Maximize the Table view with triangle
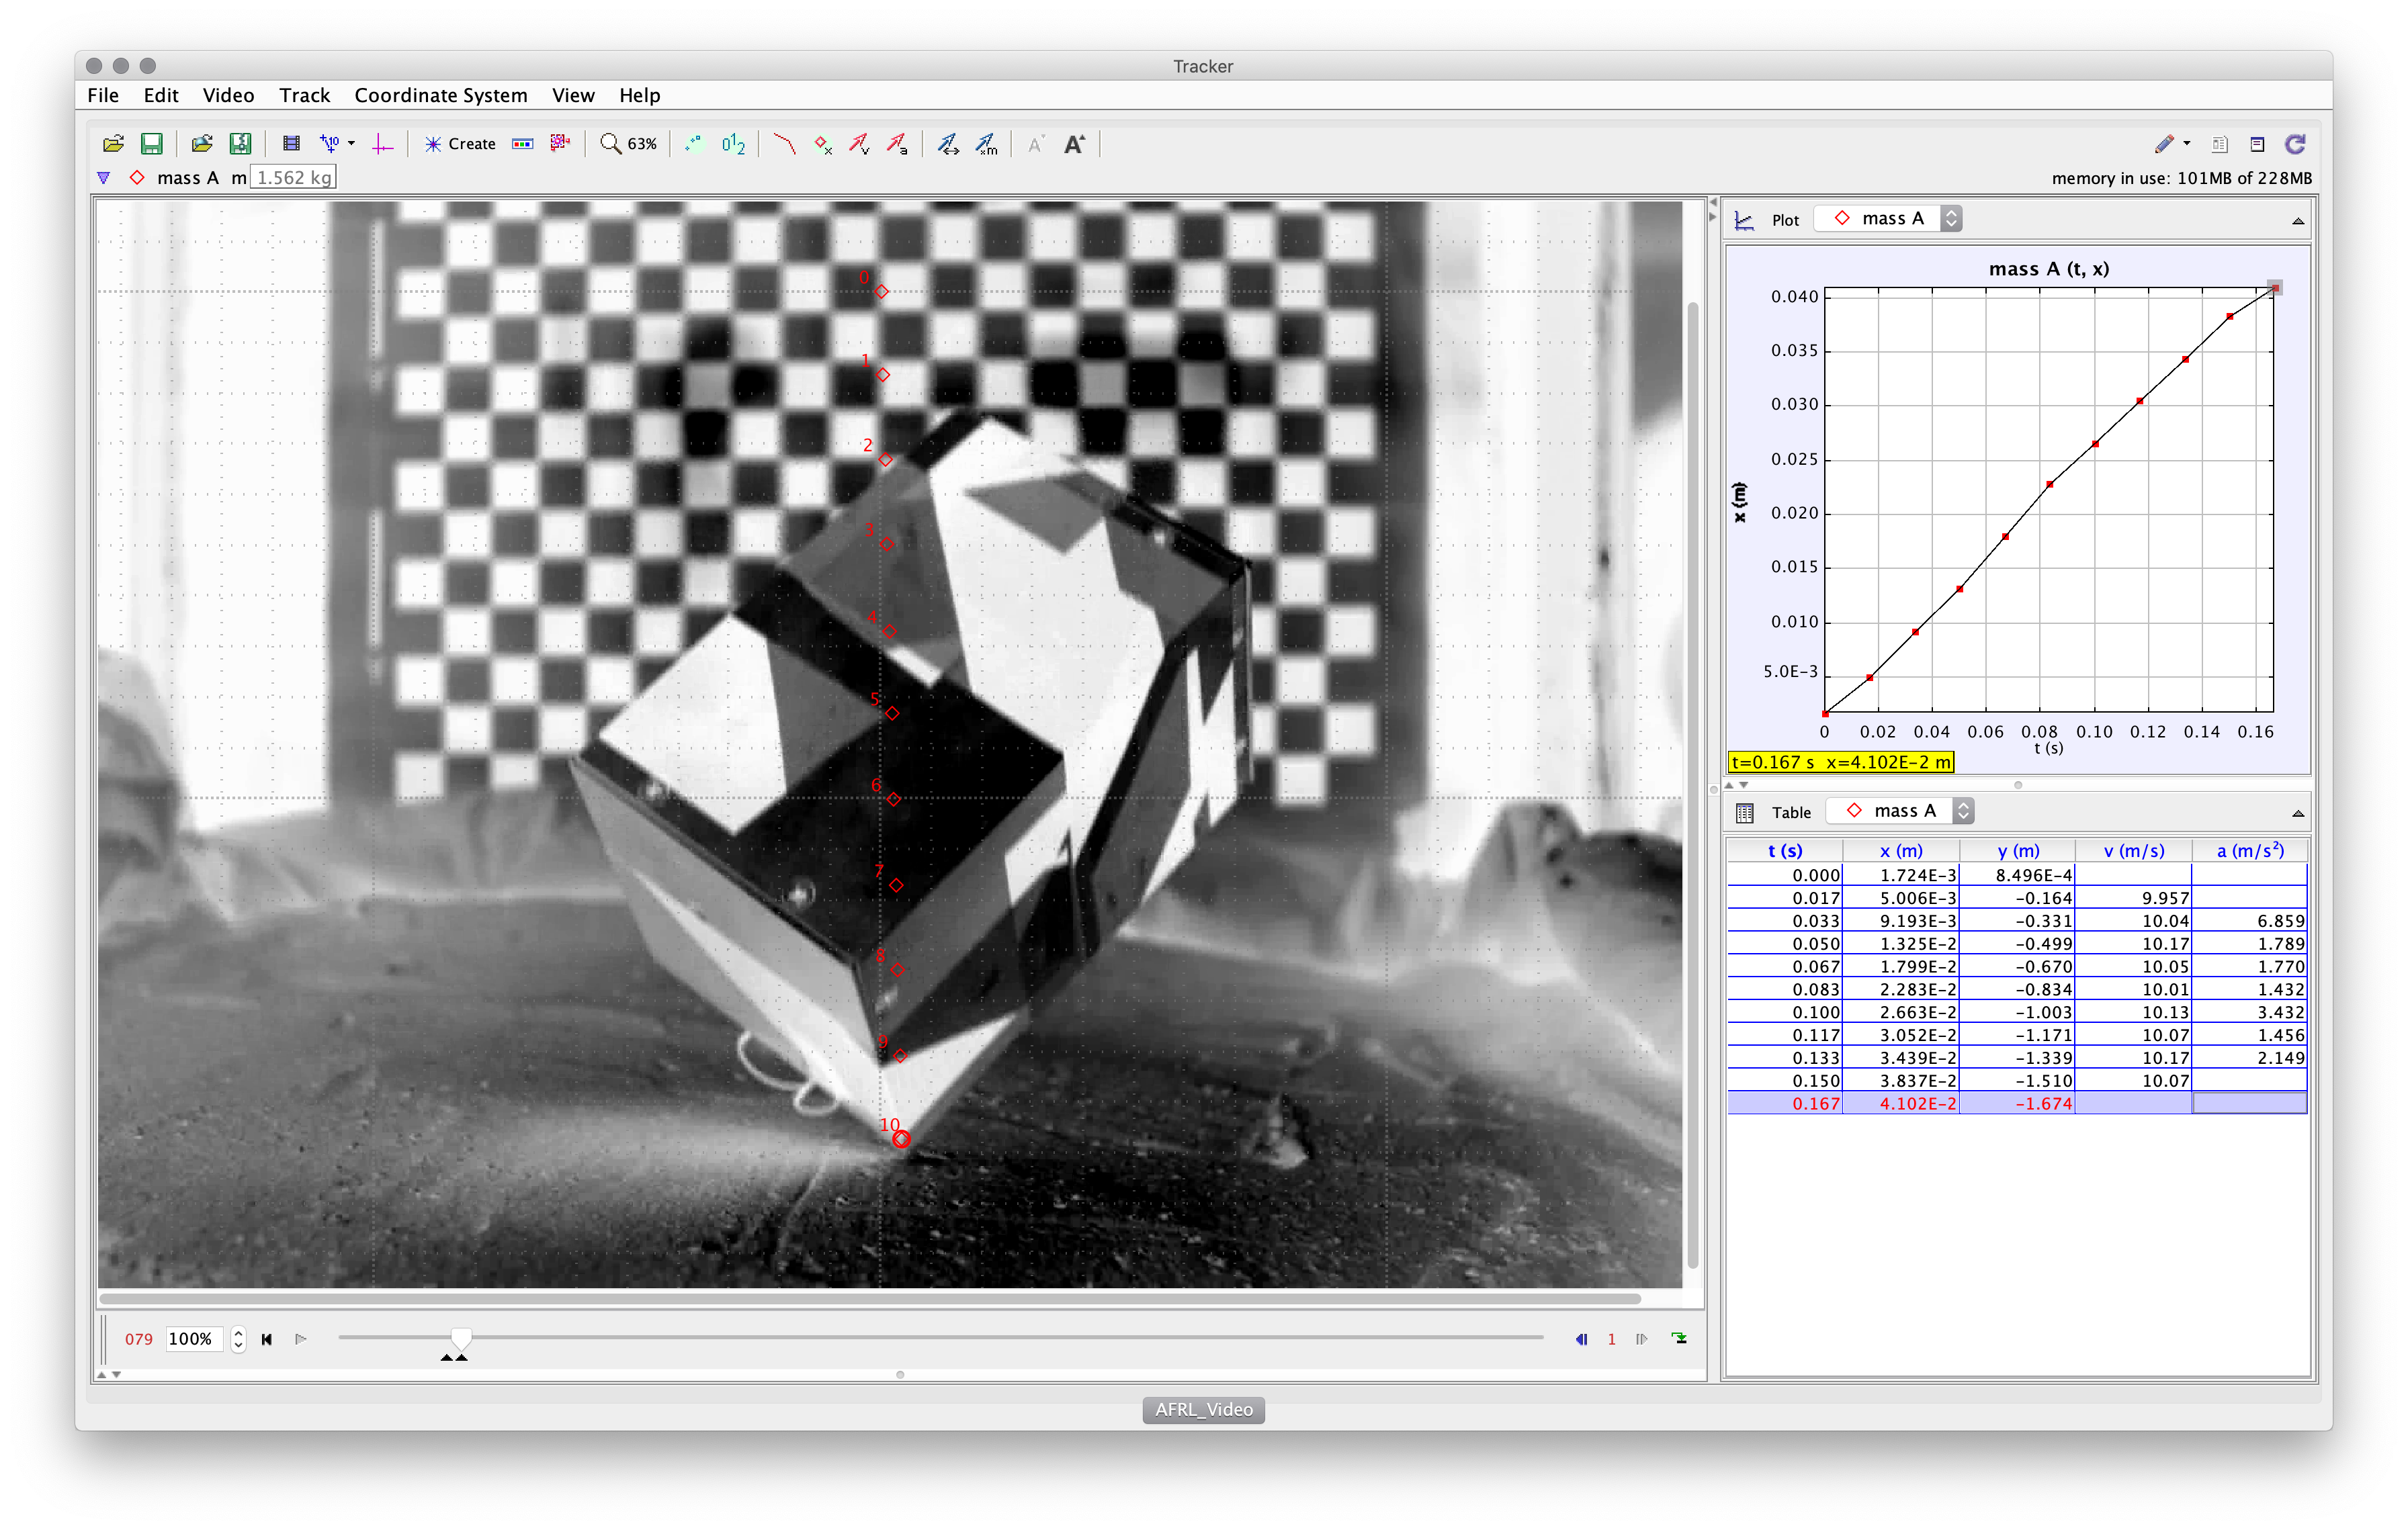The height and width of the screenshot is (1530, 2408). tap(2298, 813)
